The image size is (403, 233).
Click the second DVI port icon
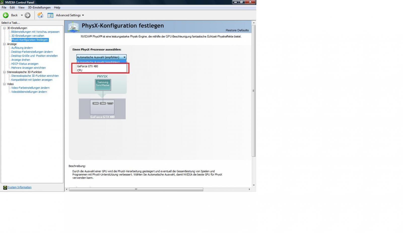103,103
